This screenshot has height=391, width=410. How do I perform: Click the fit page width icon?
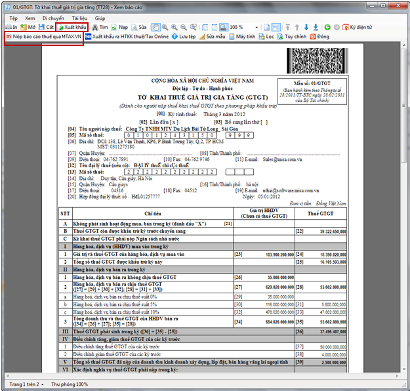tap(205, 27)
